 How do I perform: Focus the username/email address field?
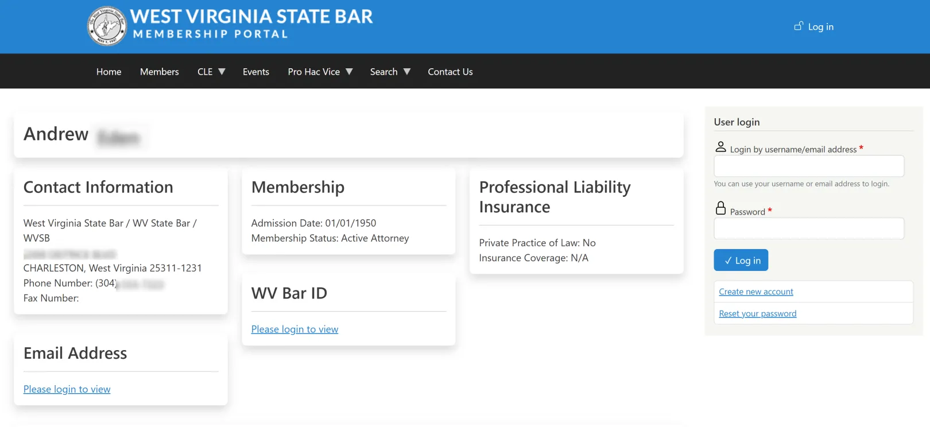[809, 166]
